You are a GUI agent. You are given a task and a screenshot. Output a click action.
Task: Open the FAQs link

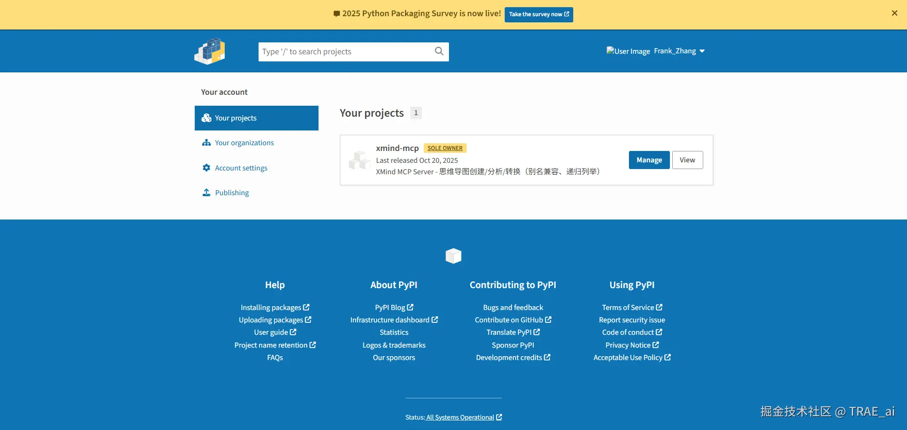coord(275,358)
